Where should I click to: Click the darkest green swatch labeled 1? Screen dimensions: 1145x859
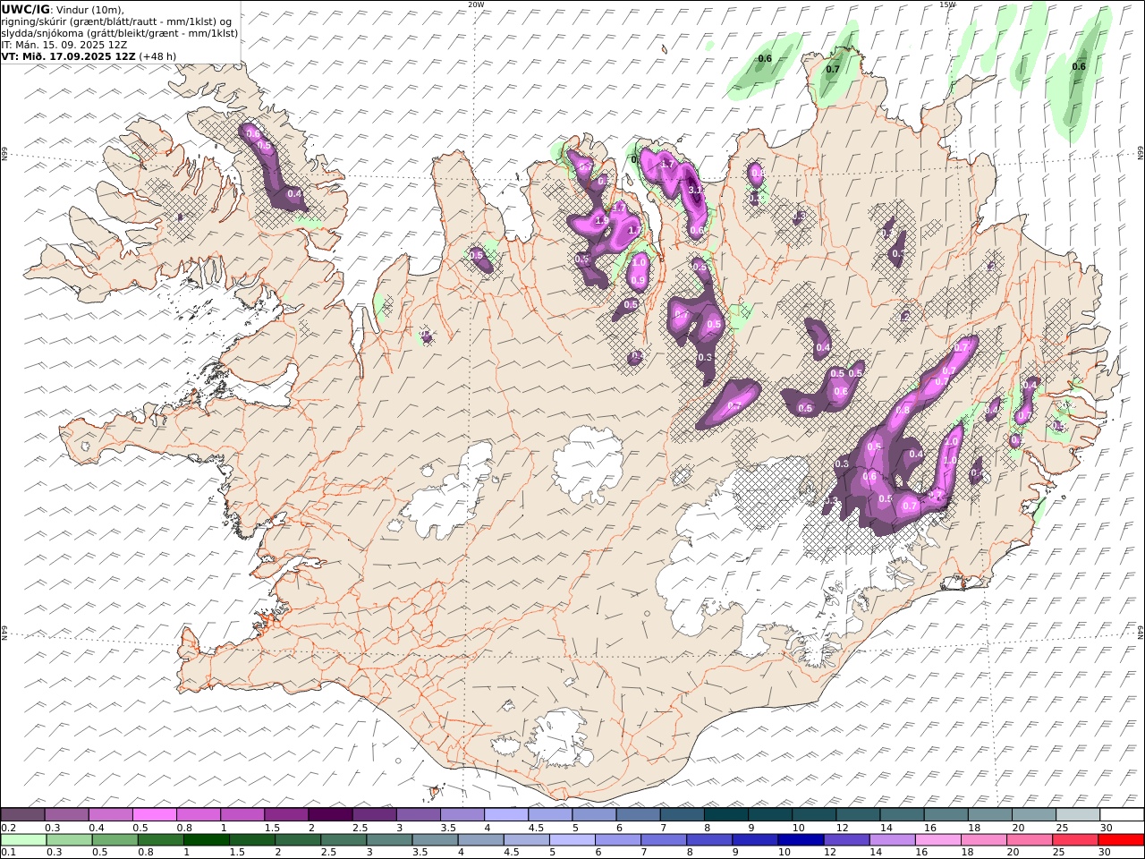click(x=207, y=840)
